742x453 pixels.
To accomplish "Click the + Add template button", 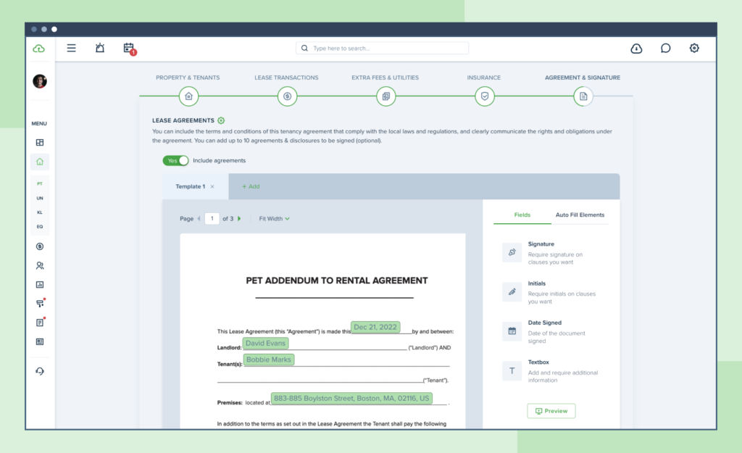I will pyautogui.click(x=251, y=186).
